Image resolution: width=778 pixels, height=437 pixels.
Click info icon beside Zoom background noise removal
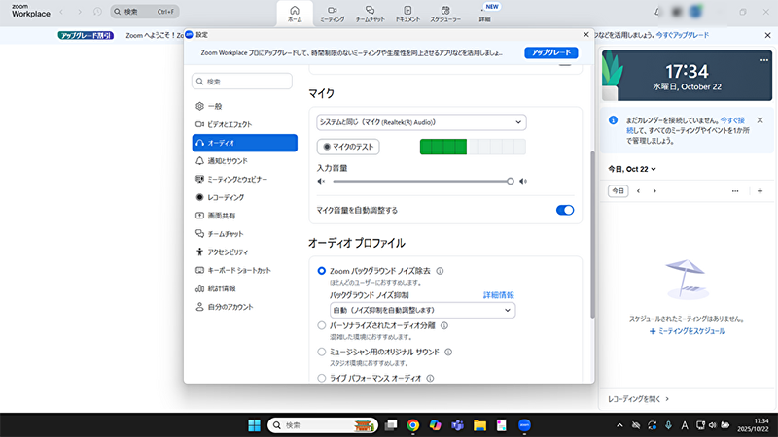pyautogui.click(x=440, y=271)
